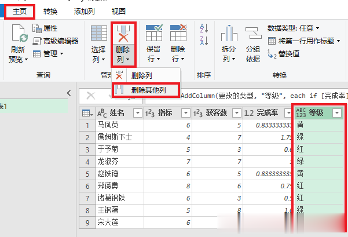Select the cell 詹姆斯下士
Viewport: 348px width, 237px height.
point(120,137)
